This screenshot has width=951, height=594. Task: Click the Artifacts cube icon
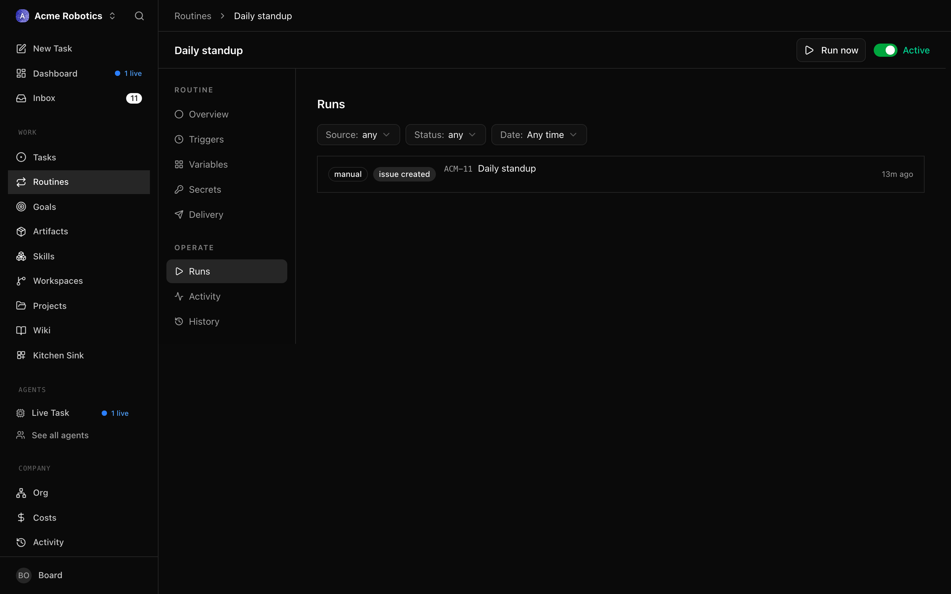click(x=21, y=231)
